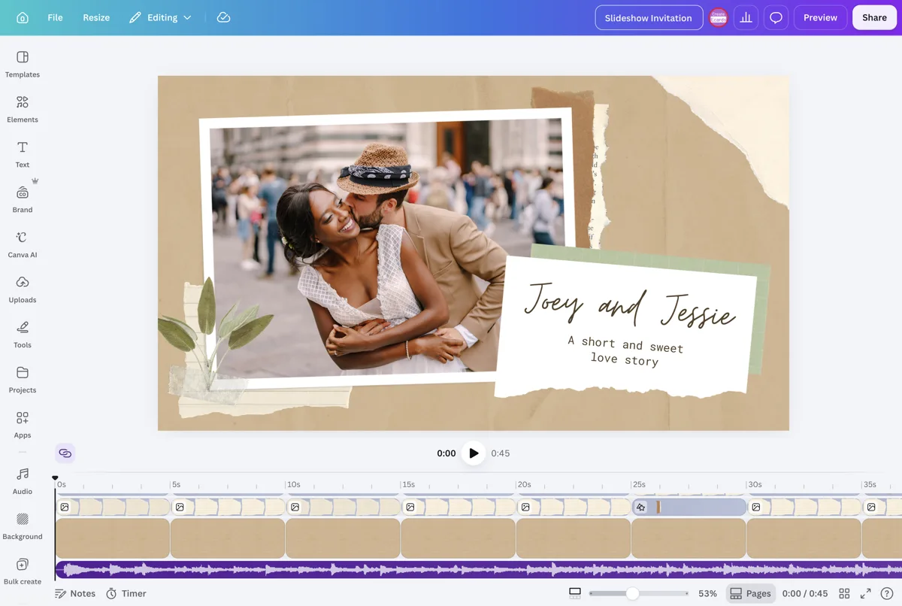Viewport: 902px width, 606px height.
Task: Select the image layer clip at 15s
Action: (458, 507)
